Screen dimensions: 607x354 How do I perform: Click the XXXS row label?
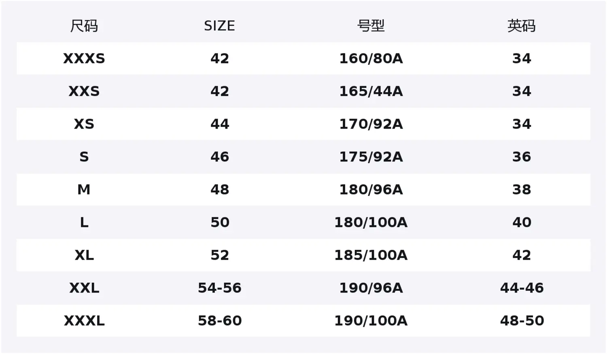point(84,59)
